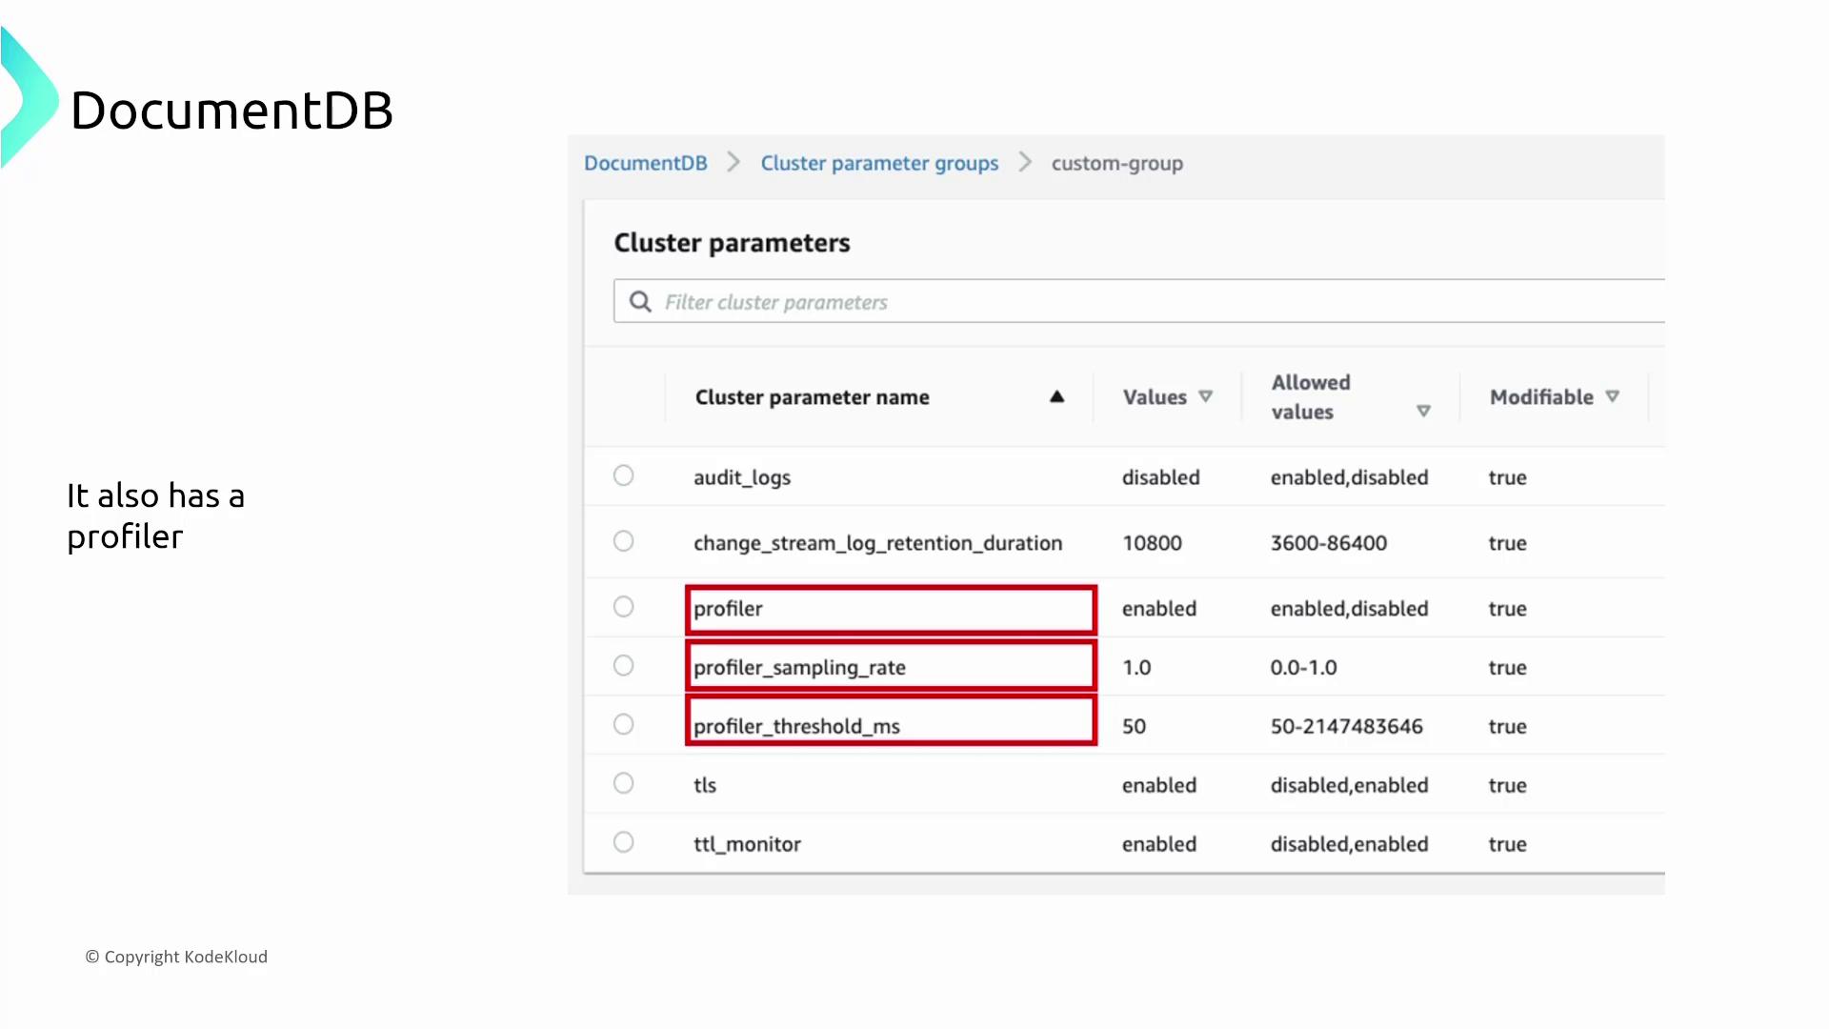Click the Allowed values sort triangle
Image resolution: width=1829 pixels, height=1029 pixels.
pos(1423,412)
